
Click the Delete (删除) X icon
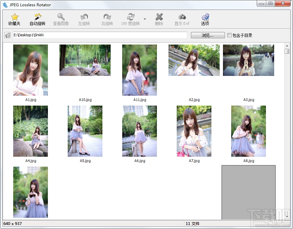coord(159,17)
